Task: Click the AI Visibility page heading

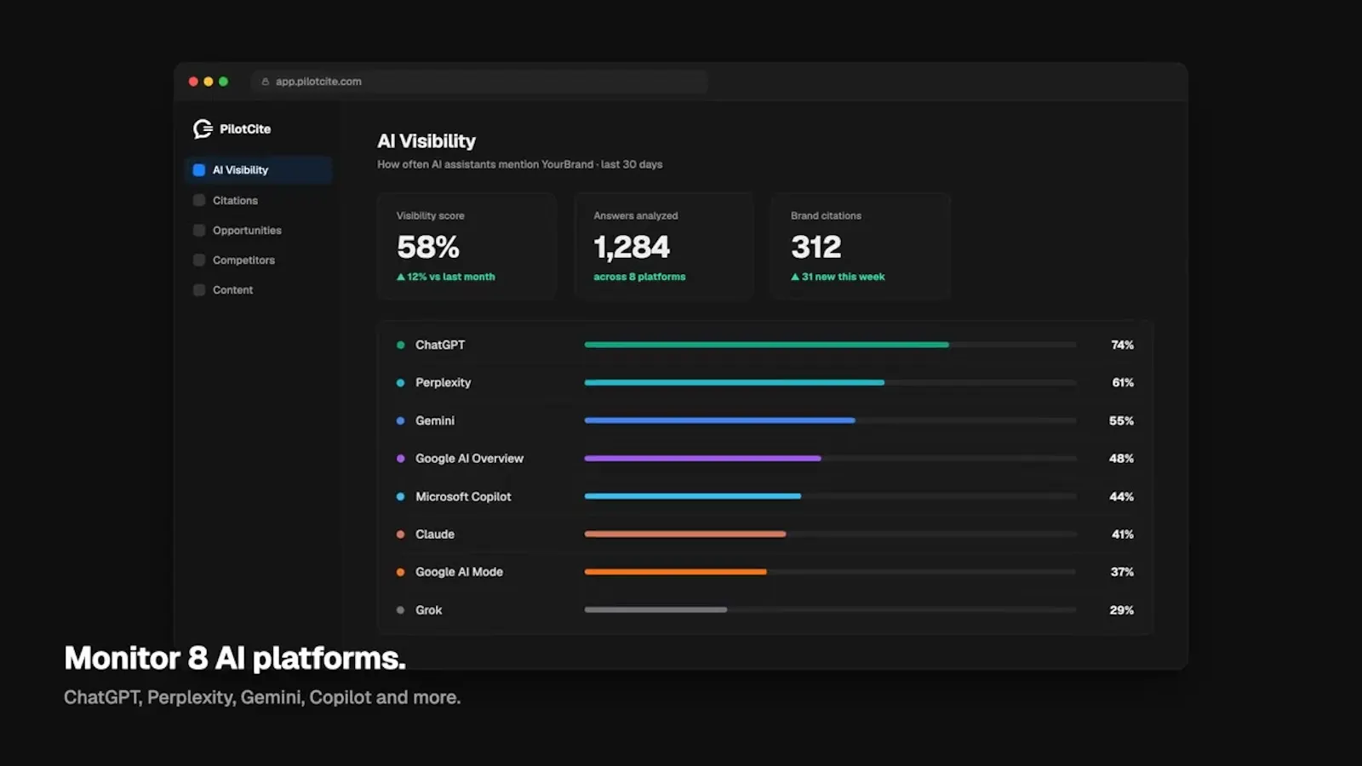Action: tap(426, 141)
